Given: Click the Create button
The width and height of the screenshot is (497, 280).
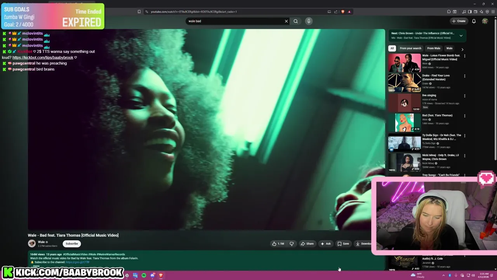Looking at the screenshot, I should click(459, 21).
